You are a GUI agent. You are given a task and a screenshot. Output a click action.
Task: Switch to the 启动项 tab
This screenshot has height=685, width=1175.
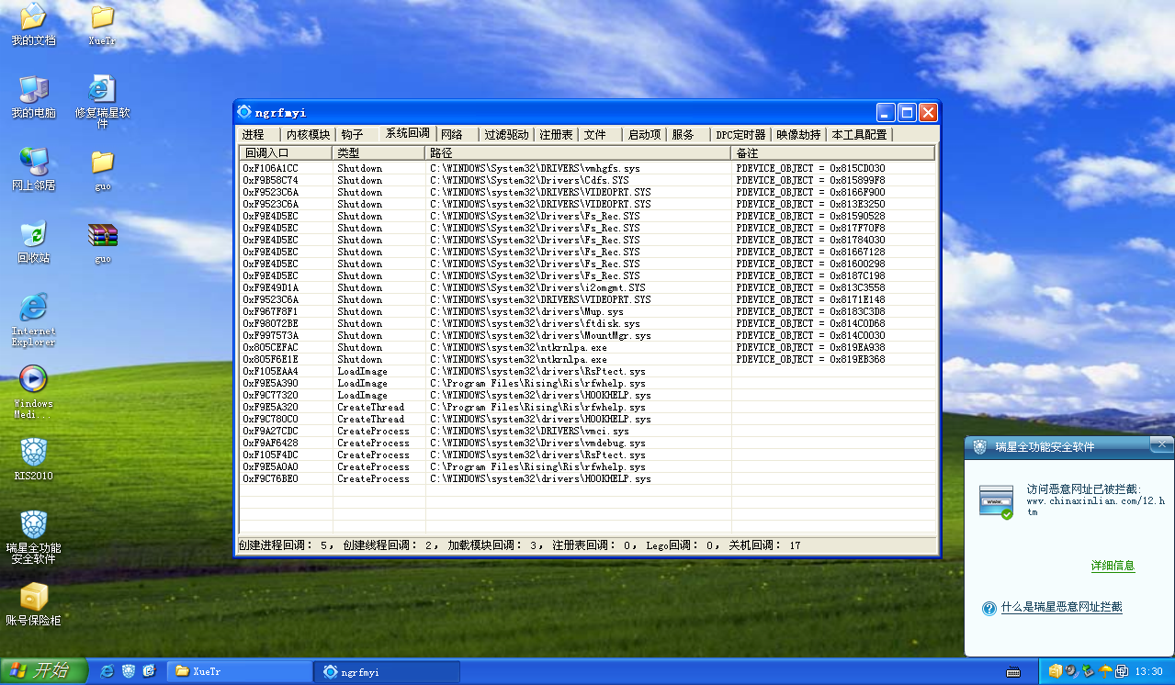[644, 134]
